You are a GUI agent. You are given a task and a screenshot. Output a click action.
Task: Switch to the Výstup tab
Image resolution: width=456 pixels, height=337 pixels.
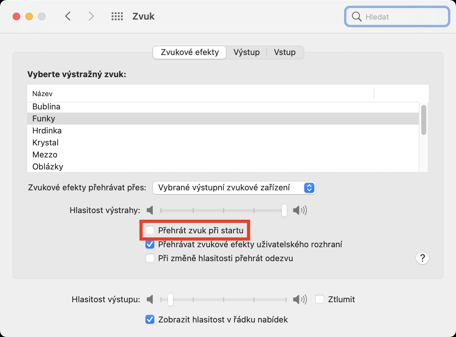tap(246, 52)
